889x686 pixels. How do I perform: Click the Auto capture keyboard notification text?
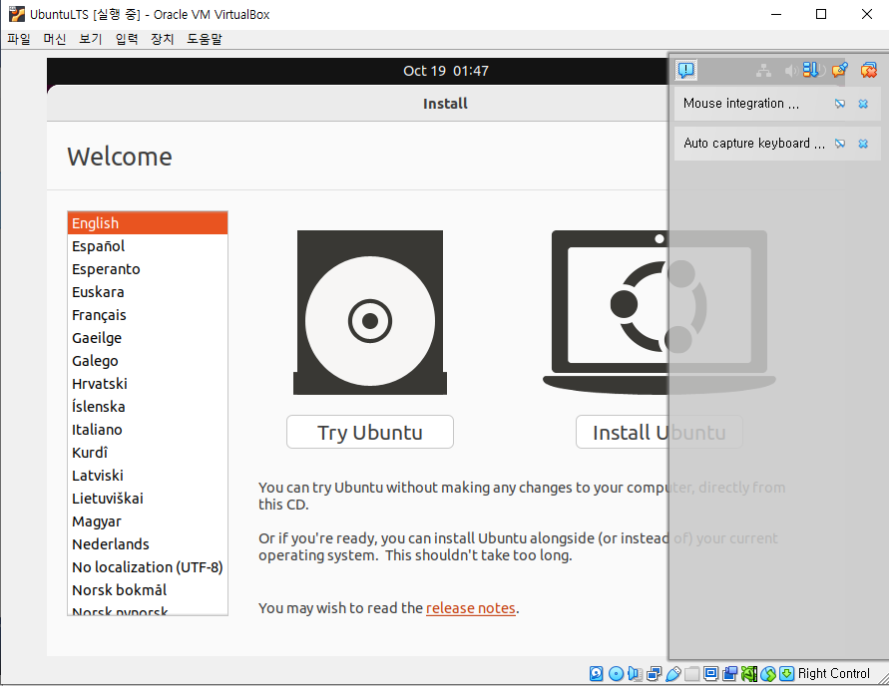[x=754, y=144]
